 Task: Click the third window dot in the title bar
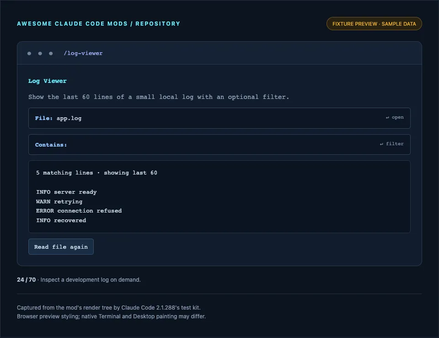[x=51, y=53]
